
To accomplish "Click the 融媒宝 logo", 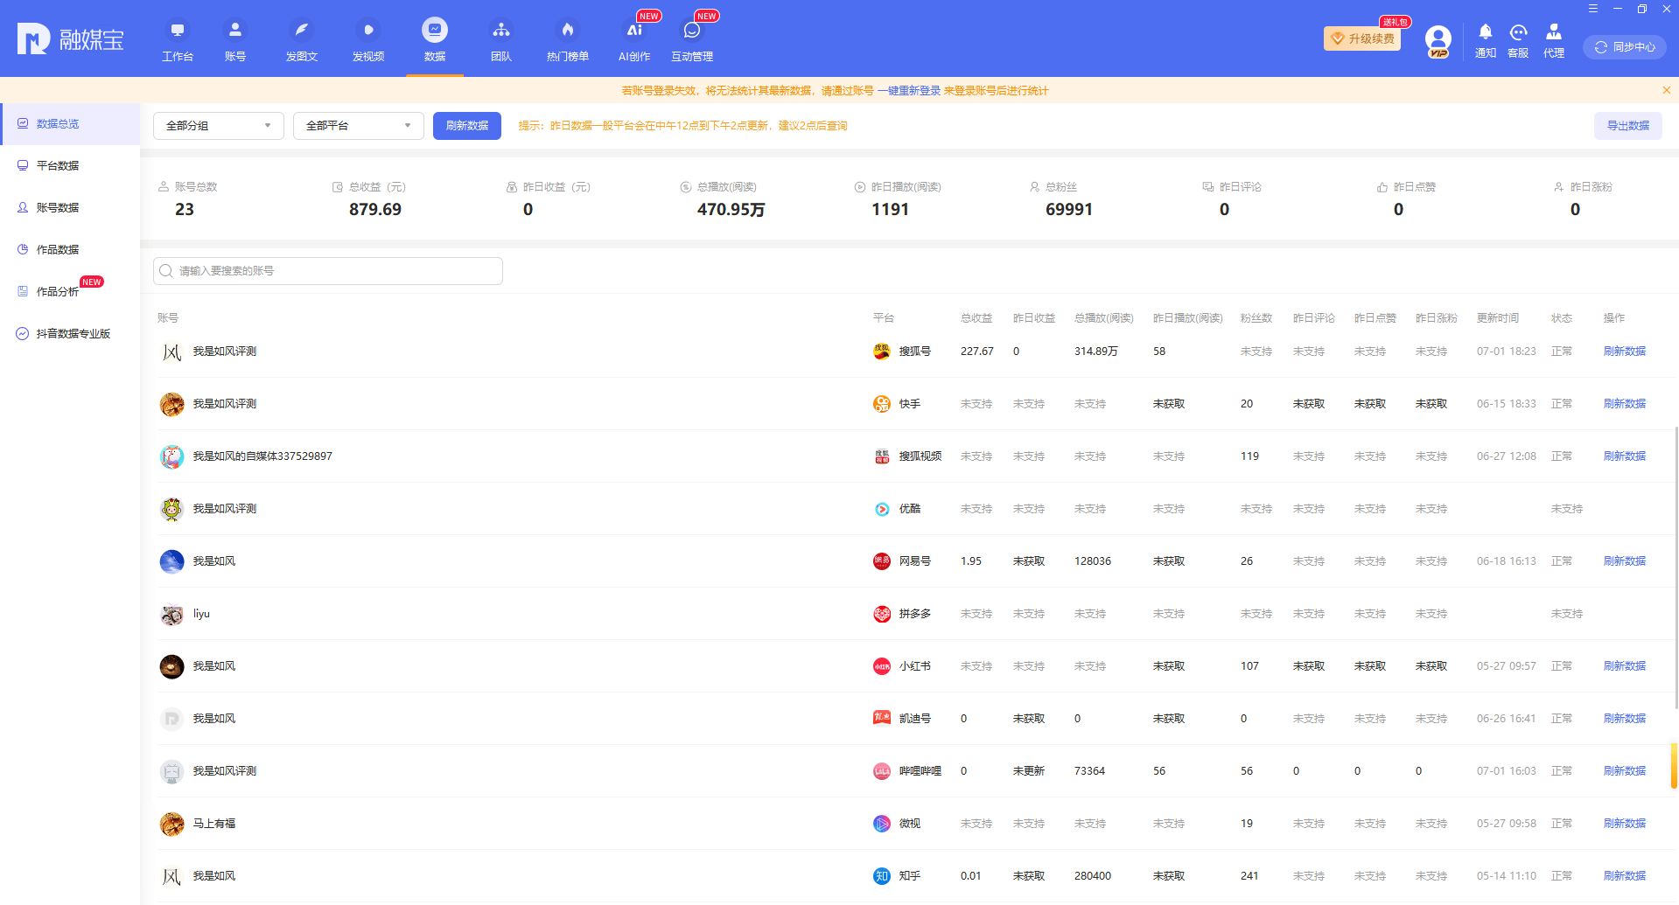I will [71, 39].
